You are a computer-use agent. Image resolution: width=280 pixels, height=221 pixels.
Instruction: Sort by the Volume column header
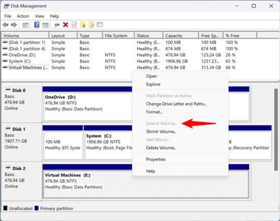[x=25, y=36]
